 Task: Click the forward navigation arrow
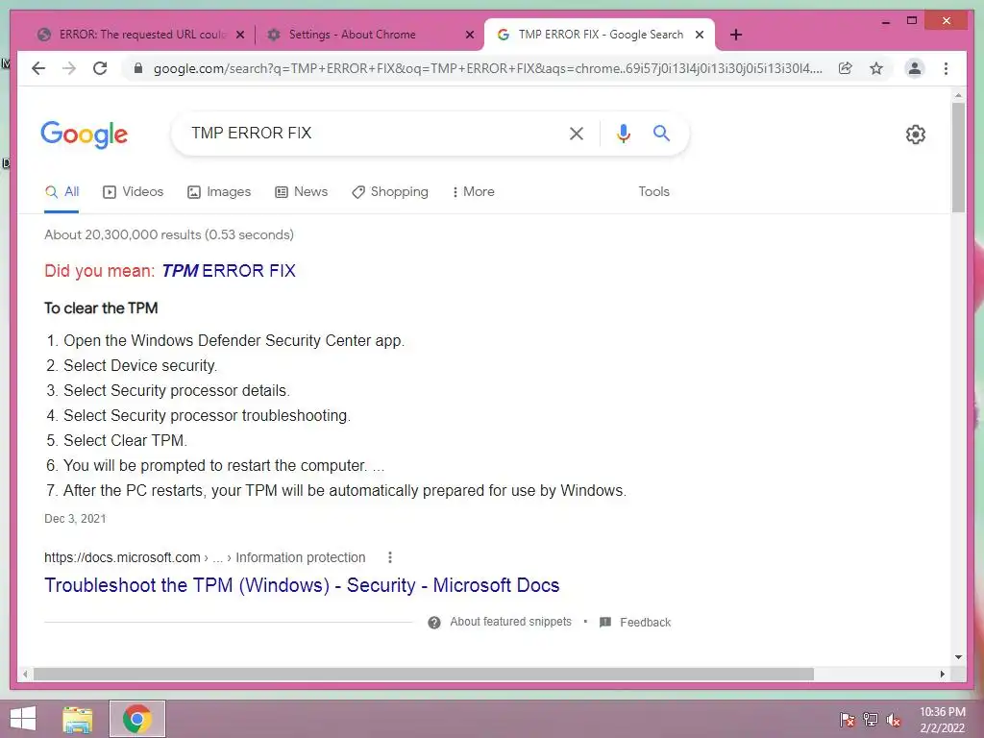[69, 68]
